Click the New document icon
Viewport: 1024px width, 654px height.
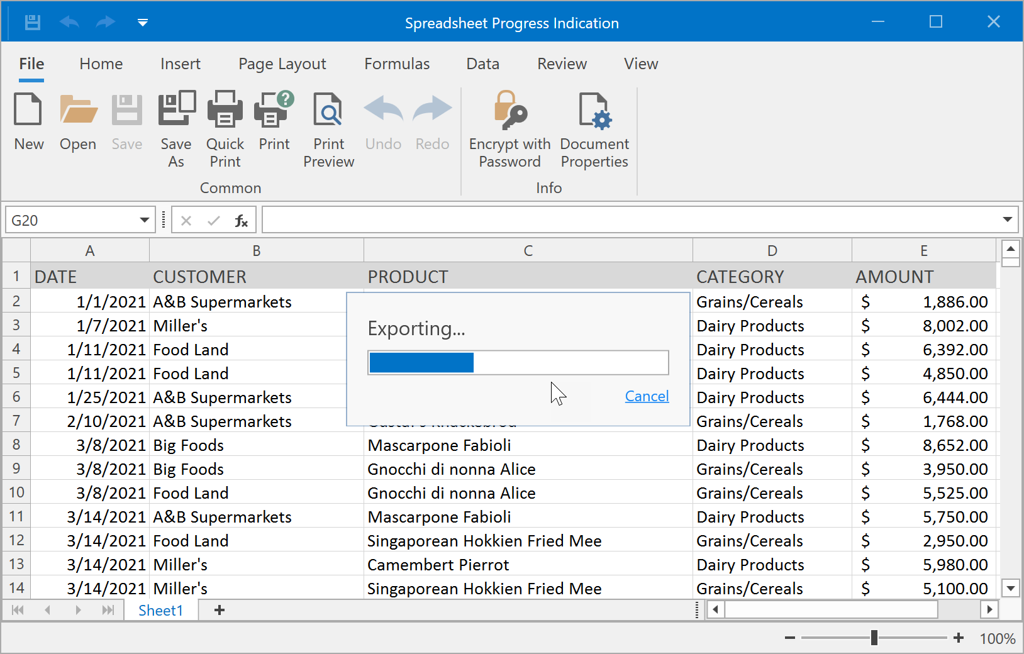[x=28, y=110]
